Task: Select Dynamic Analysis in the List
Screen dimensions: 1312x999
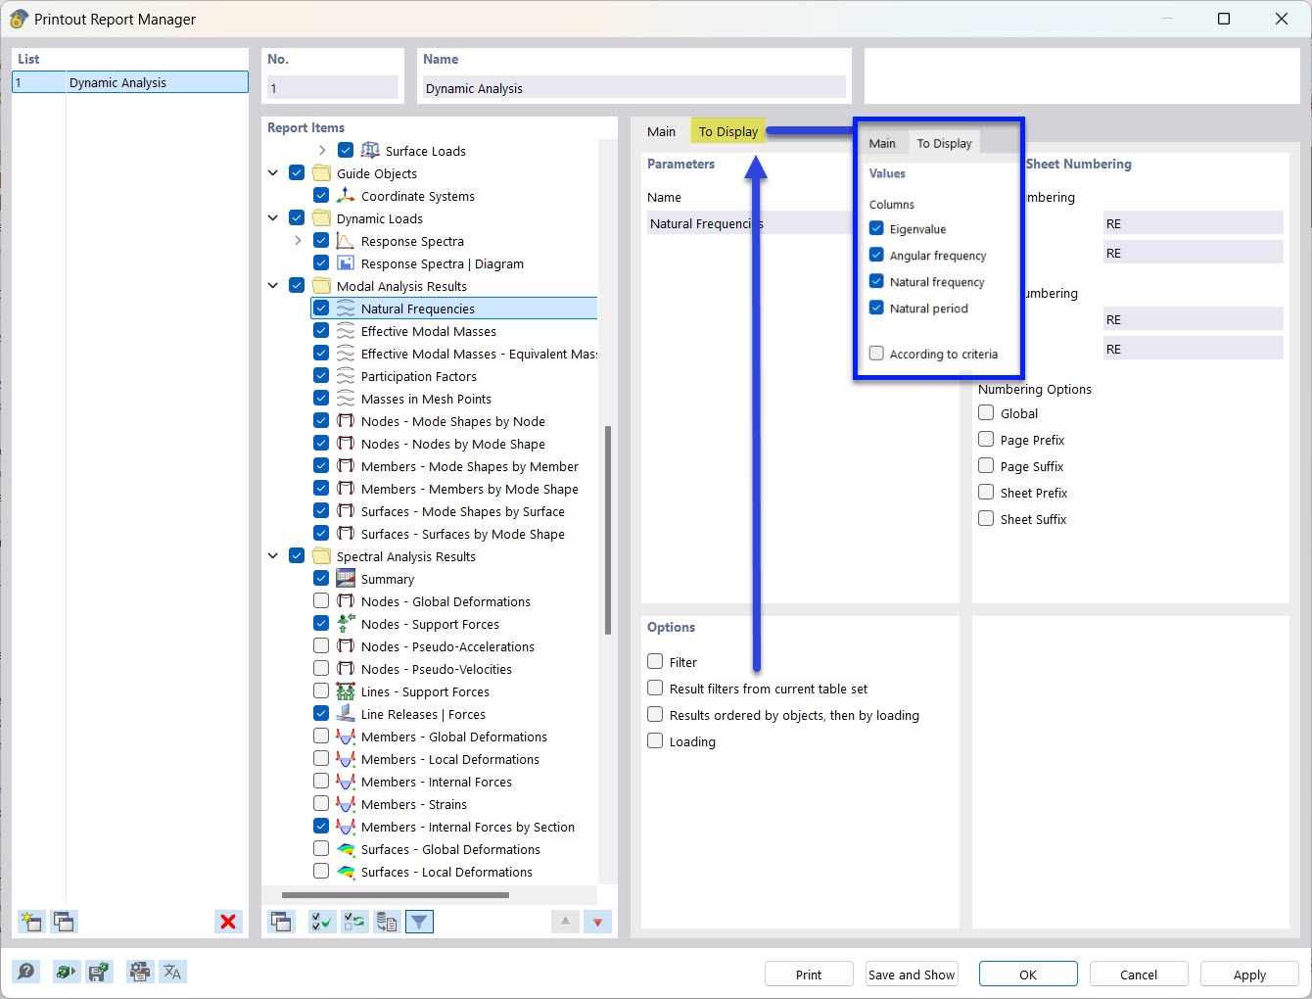Action: 130,82
